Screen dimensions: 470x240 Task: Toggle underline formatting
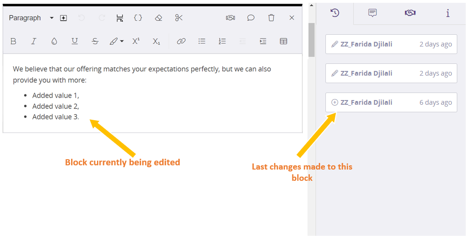click(74, 41)
